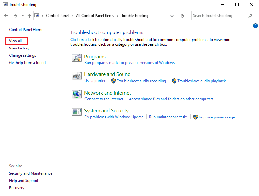Open the Recovery link
The width and height of the screenshot is (259, 196).
[x=17, y=188]
